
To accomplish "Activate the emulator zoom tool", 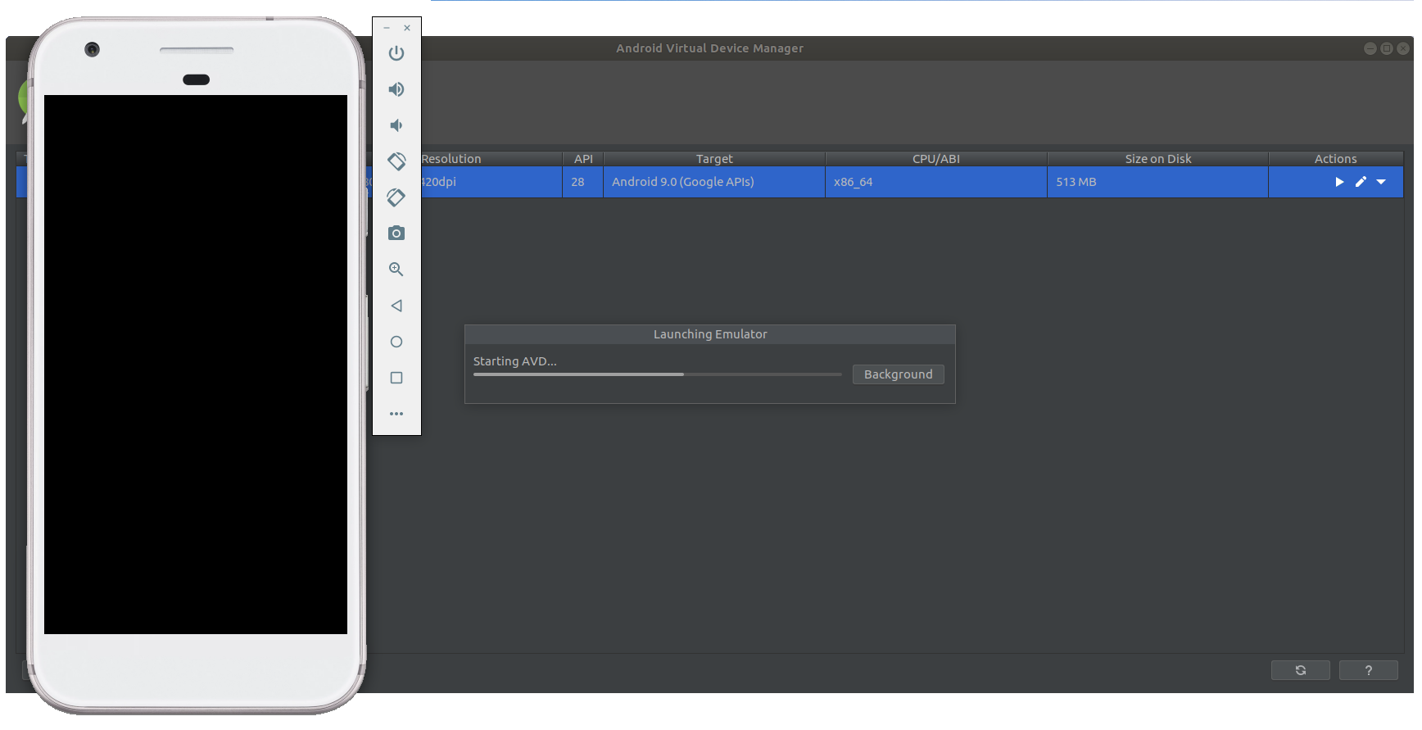I will click(x=396, y=270).
